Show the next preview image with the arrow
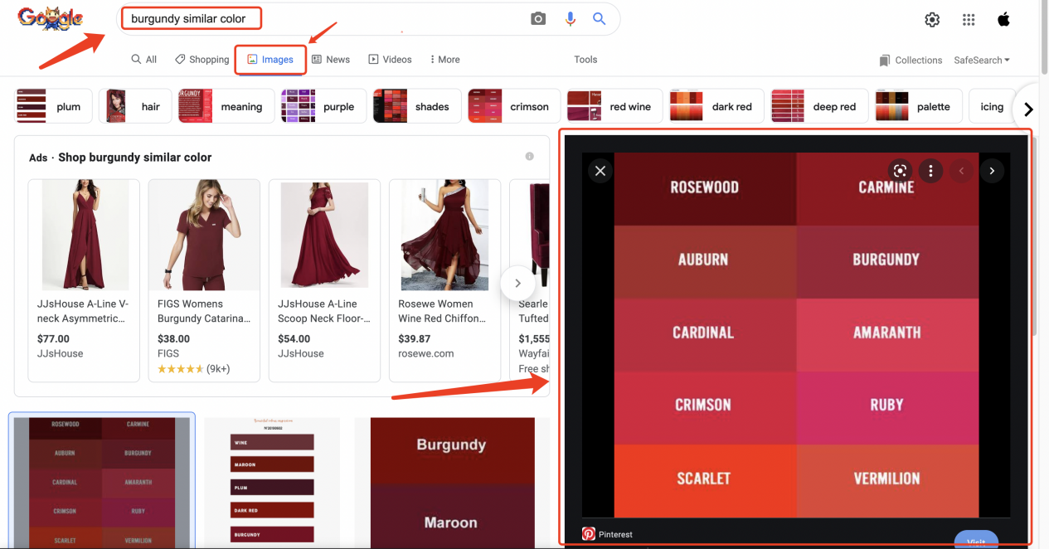This screenshot has width=1049, height=549. coord(992,171)
